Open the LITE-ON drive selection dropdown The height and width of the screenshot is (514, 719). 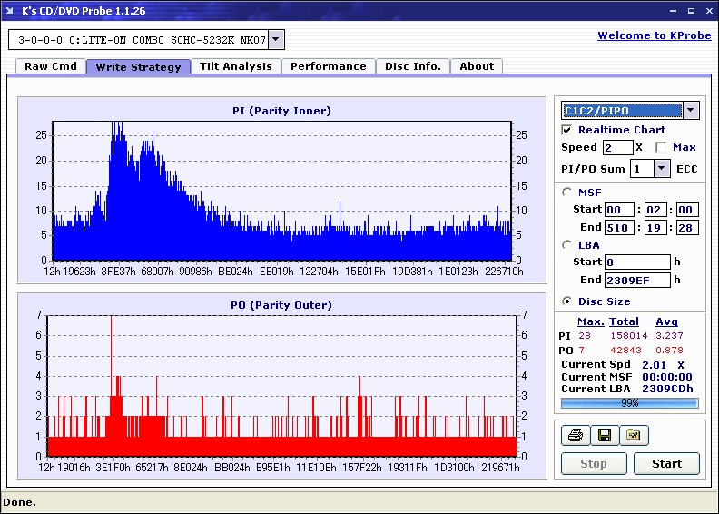pos(277,39)
